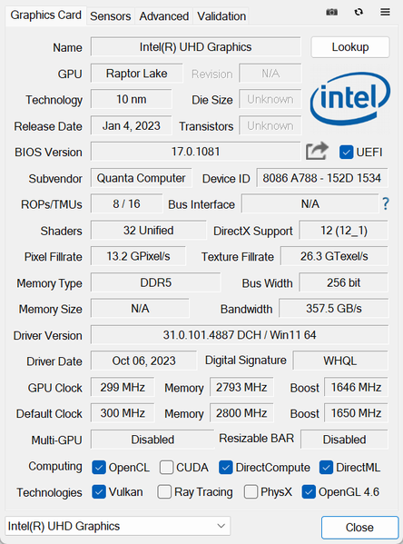Click the Close button
Viewport: 403px width, 544px height.
coord(359,528)
